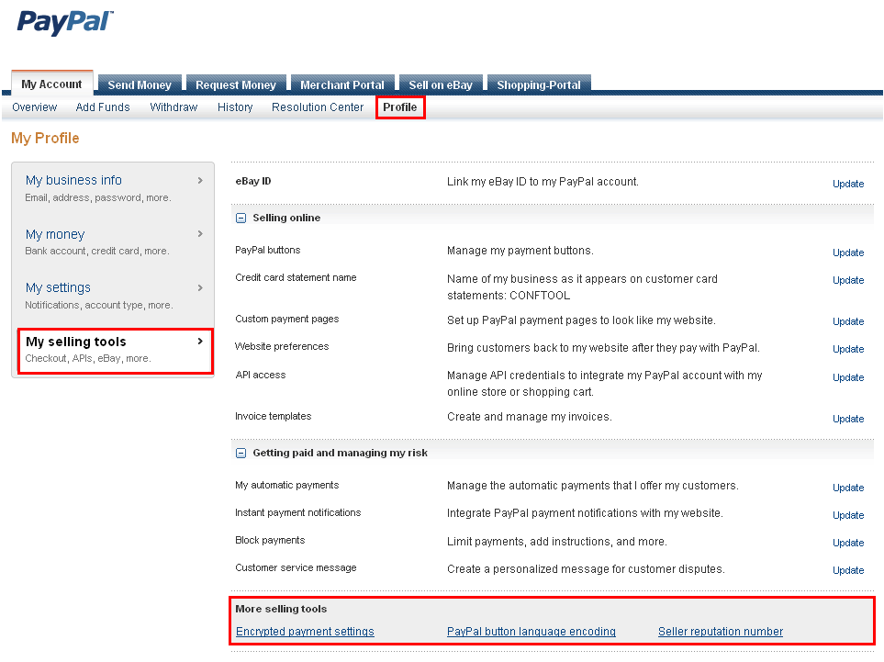Viewport: 884px width, 662px height.
Task: Click the 'More selling tools' heading
Action: pos(281,609)
